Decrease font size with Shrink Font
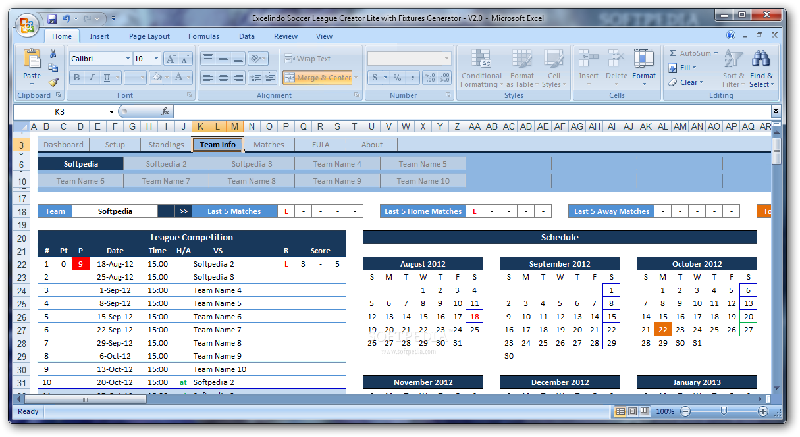This screenshot has height=437, width=800. coord(185,59)
